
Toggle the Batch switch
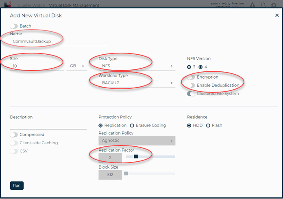(x=14, y=26)
